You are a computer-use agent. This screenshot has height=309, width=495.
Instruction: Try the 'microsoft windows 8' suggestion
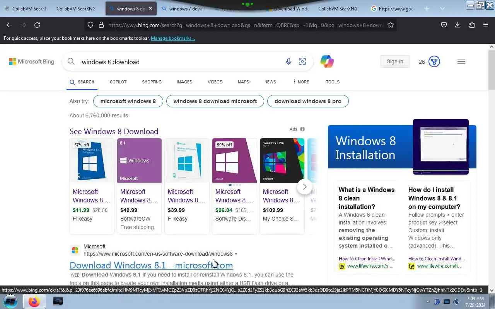pyautogui.click(x=128, y=101)
